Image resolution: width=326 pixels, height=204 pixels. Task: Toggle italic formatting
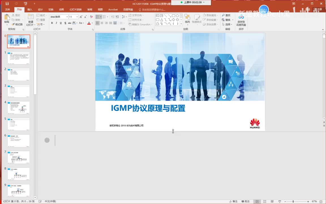coord(56,23)
